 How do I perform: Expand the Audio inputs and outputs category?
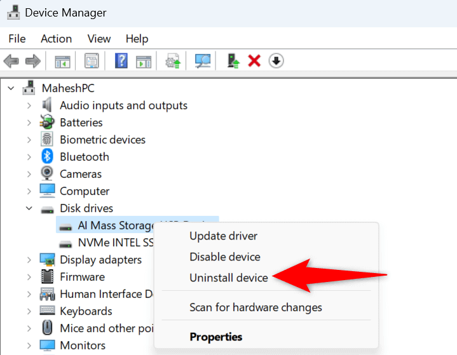coord(29,105)
